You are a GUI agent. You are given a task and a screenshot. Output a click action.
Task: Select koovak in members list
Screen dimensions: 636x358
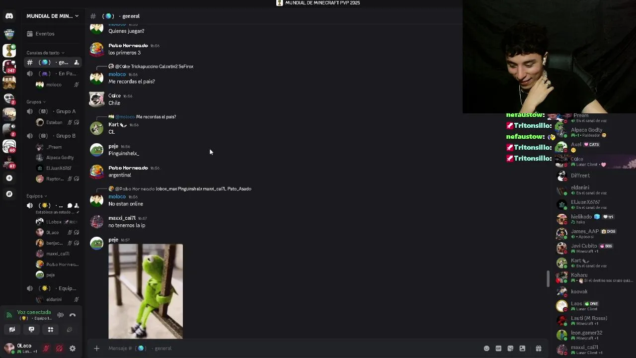pyautogui.click(x=595, y=291)
